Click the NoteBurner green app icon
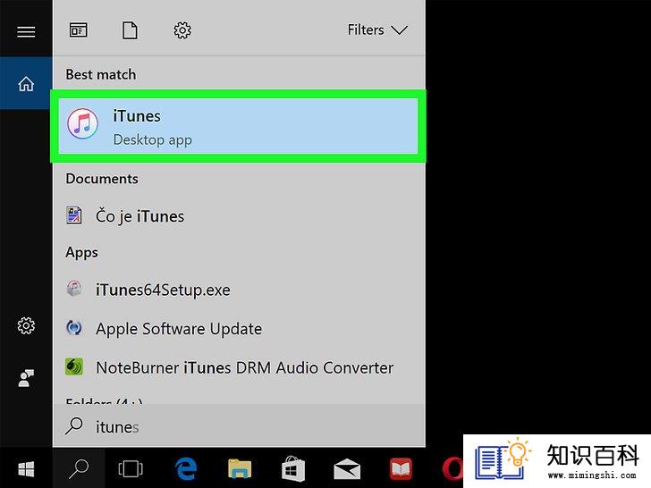The width and height of the screenshot is (651, 488). tap(74, 366)
